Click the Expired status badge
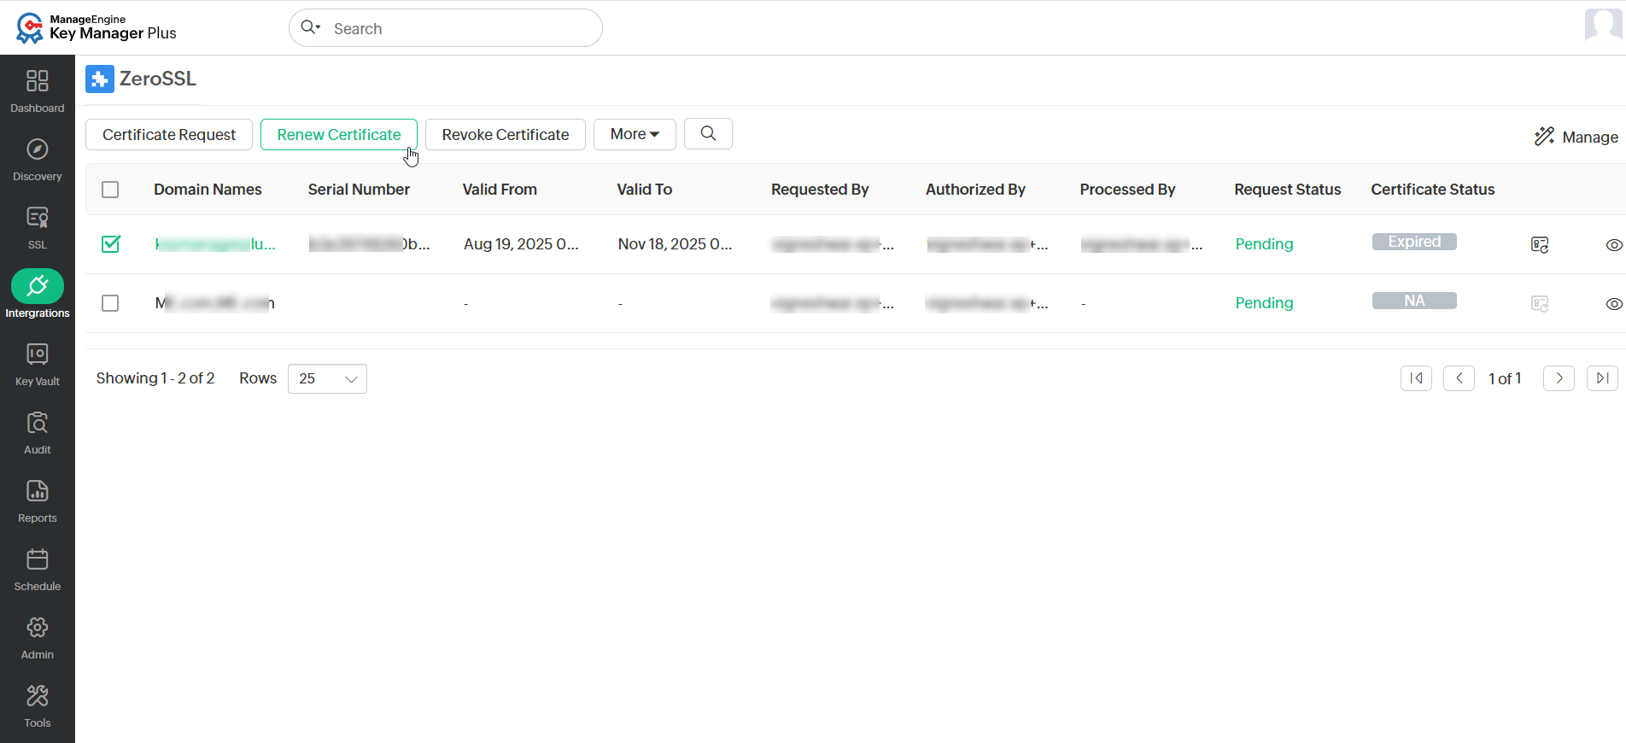This screenshot has height=743, width=1626. (1414, 242)
